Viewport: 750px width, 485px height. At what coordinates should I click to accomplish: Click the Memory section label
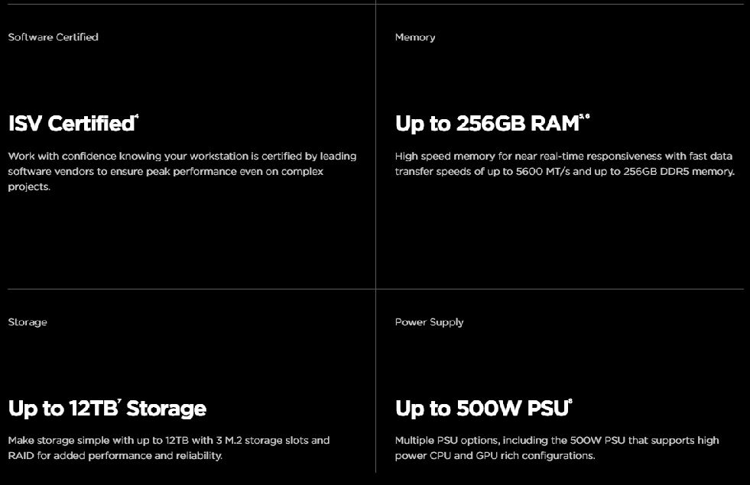point(415,37)
